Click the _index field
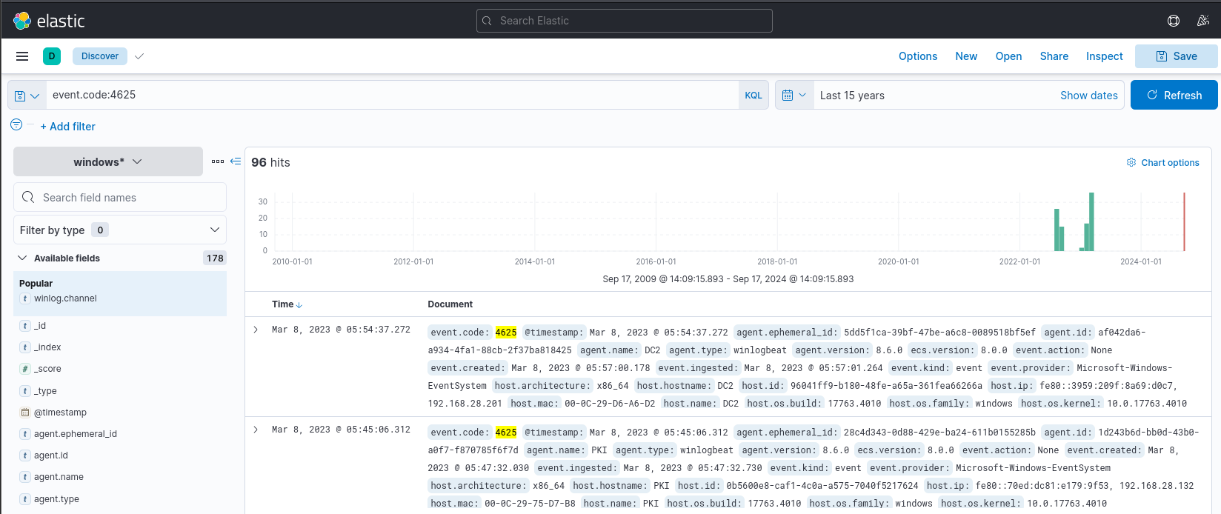 coord(47,347)
